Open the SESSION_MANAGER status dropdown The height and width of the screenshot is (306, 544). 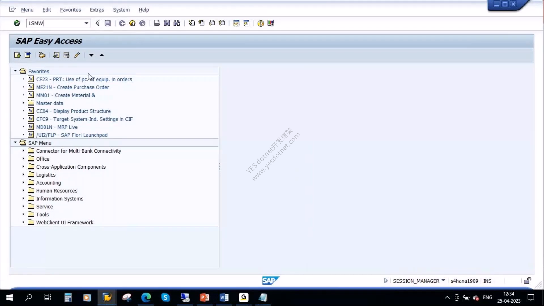pyautogui.click(x=443, y=280)
